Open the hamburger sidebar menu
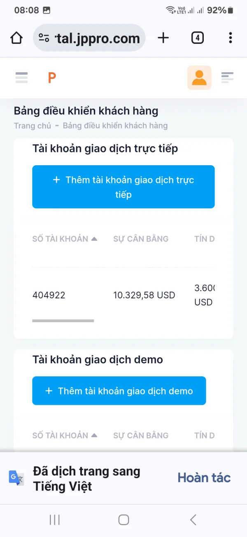247x537 pixels. click(x=21, y=77)
